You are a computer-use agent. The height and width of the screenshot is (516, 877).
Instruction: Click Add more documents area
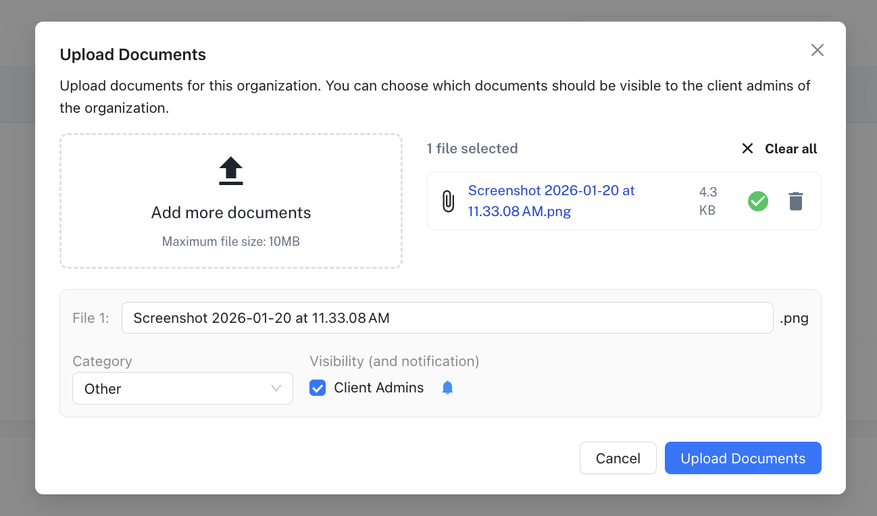click(231, 201)
